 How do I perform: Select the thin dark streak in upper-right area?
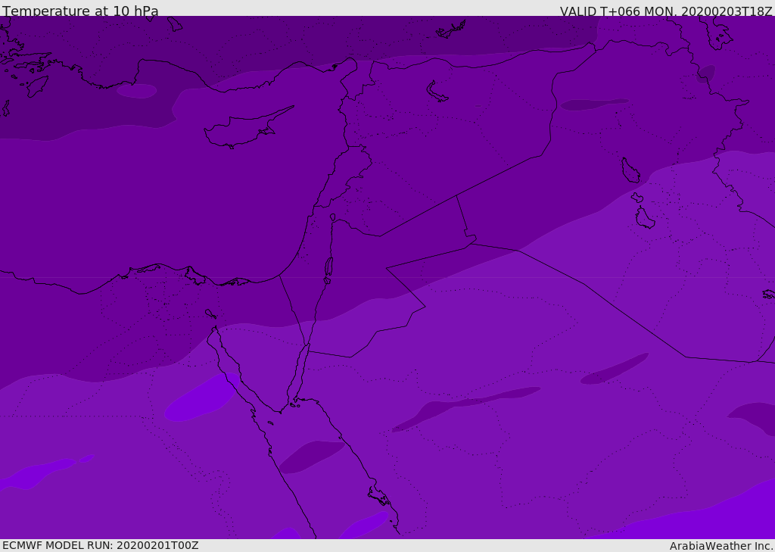pos(593,104)
